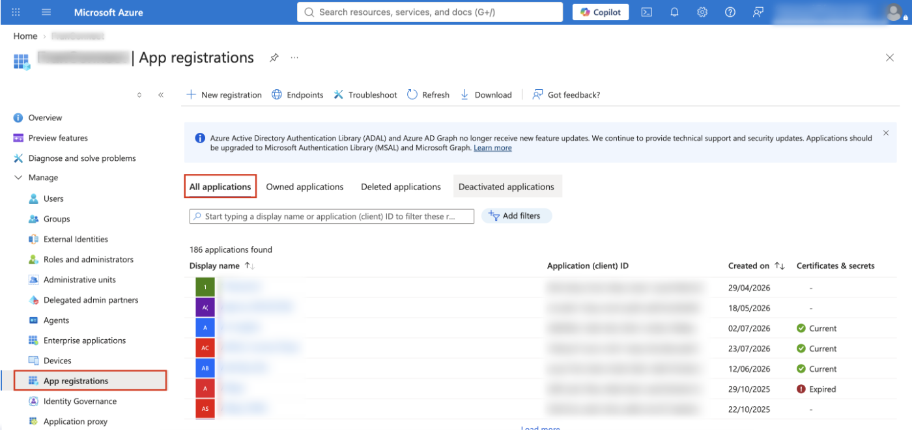Start a New registration
This screenshot has height=431, width=912.
[224, 95]
